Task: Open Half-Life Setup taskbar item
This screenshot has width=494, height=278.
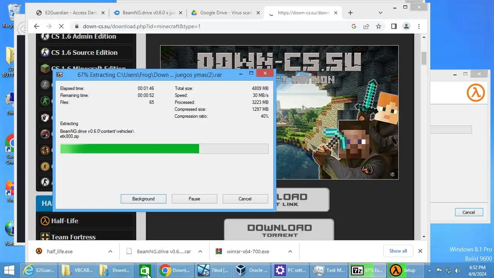Action: pos(405,270)
